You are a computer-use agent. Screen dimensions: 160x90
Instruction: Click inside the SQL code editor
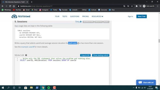[x=64, y=71]
